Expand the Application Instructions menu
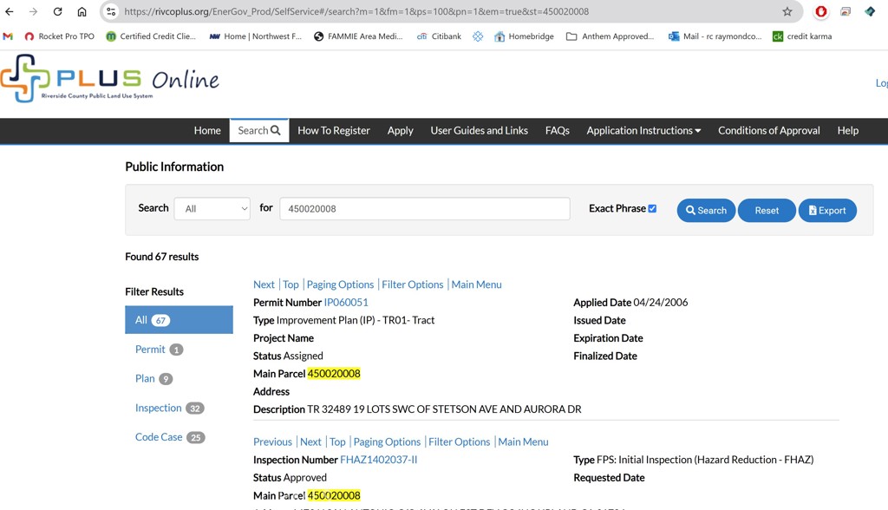 [643, 130]
